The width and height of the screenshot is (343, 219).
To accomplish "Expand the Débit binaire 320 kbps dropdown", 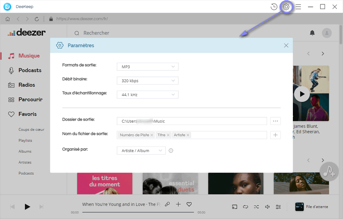I will click(147, 81).
